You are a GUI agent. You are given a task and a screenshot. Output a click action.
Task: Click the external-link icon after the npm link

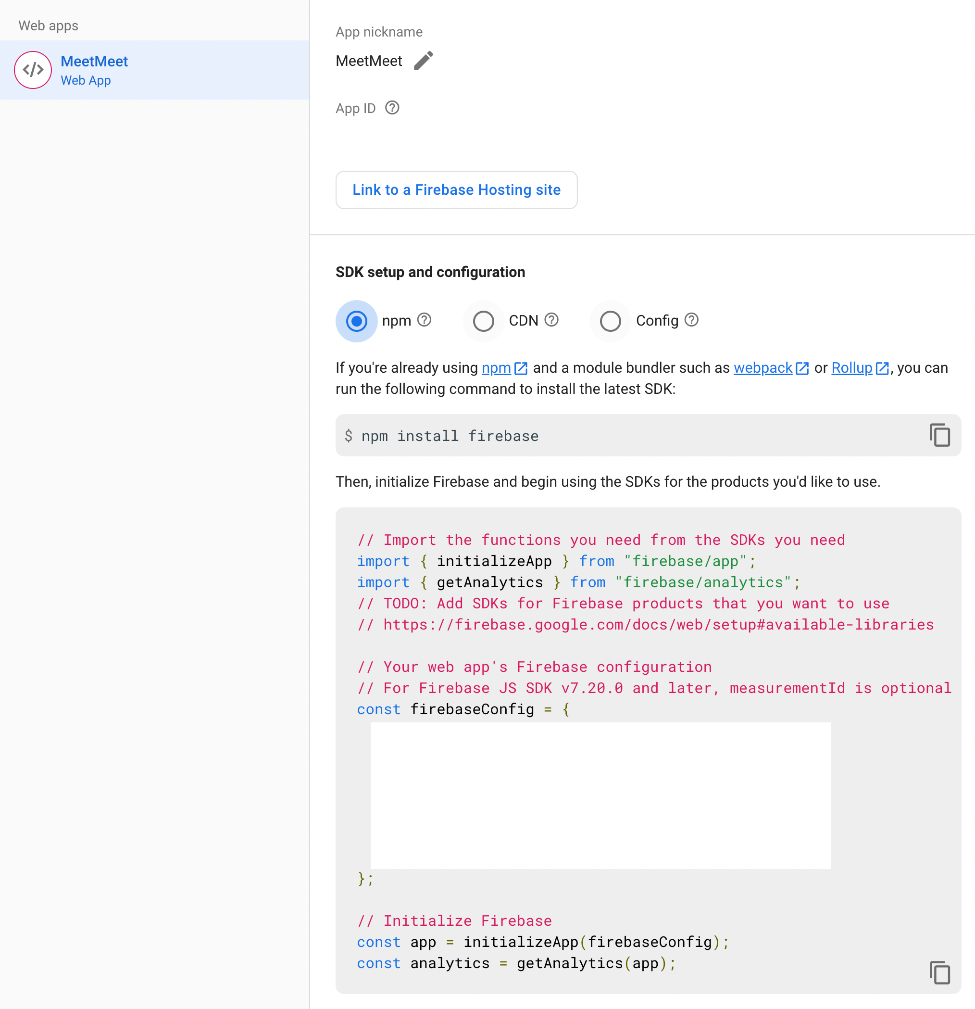click(521, 368)
